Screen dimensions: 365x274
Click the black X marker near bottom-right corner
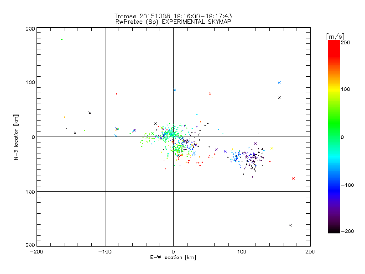point(290,225)
